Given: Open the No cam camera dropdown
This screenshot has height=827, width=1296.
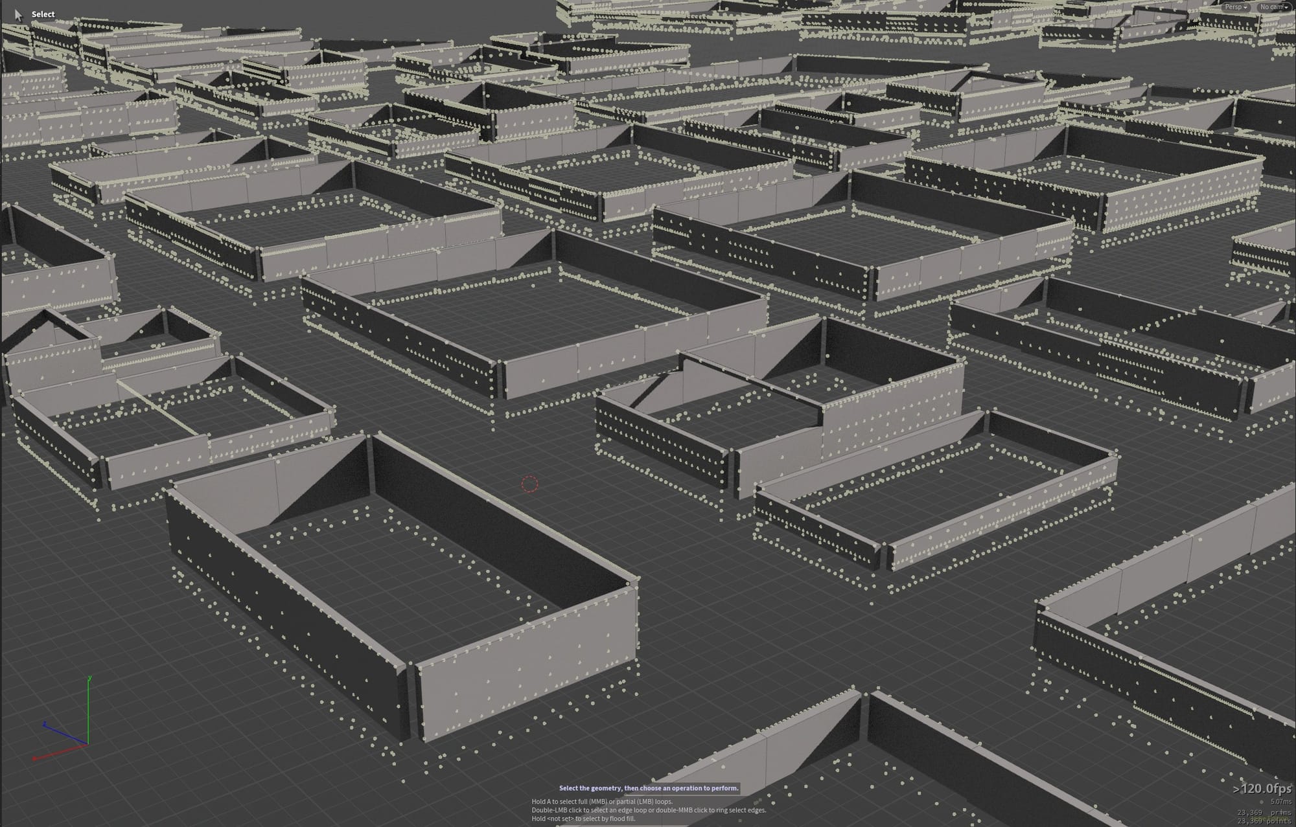Looking at the screenshot, I should tap(1273, 7).
